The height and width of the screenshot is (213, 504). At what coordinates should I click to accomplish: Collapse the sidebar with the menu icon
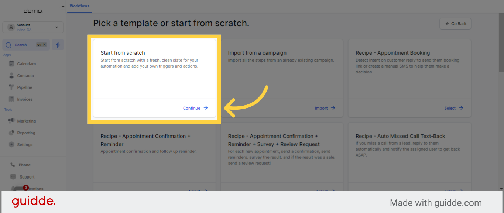pyautogui.click(x=62, y=8)
